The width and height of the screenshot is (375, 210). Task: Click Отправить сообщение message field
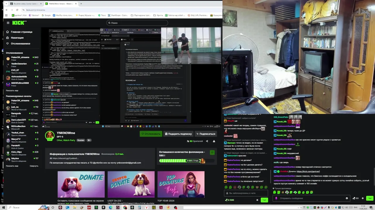coord(311,198)
